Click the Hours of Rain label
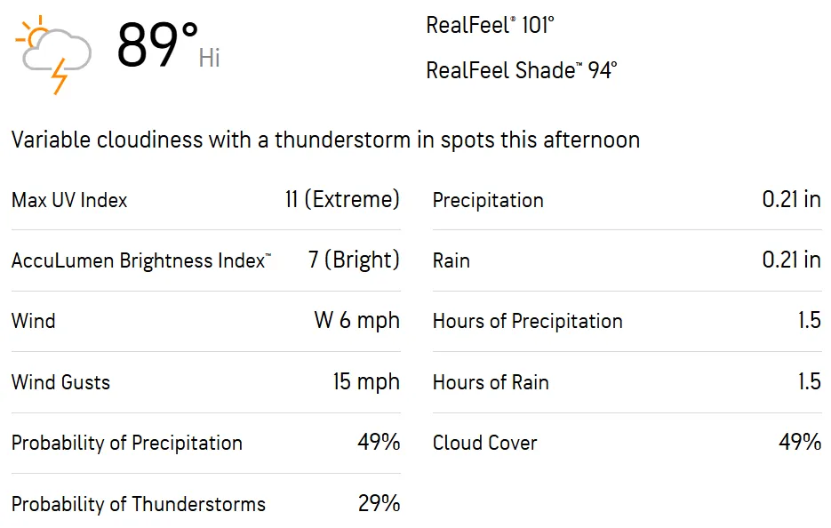Screen dimensions: 831x528 coord(491,382)
